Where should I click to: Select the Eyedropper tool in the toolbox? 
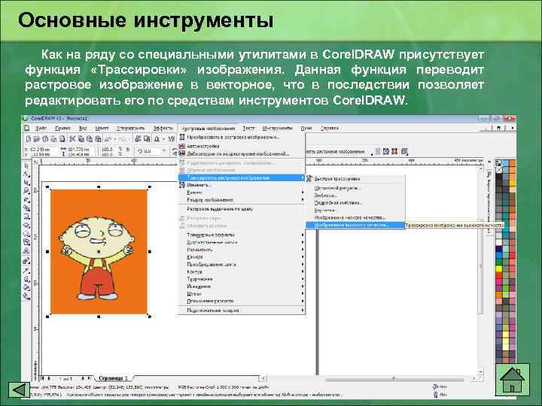click(26, 271)
